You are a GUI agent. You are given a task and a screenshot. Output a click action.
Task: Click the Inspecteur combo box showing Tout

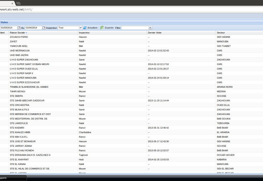[68, 28]
